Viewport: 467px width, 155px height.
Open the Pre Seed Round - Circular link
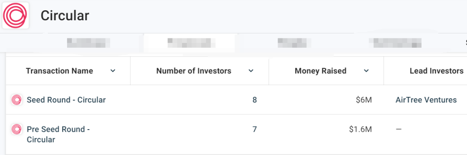coord(58,134)
